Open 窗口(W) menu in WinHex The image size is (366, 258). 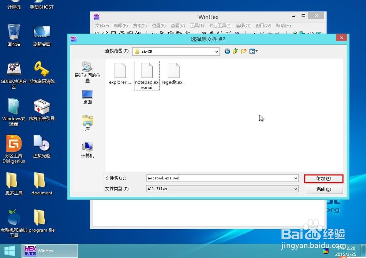[263, 26]
